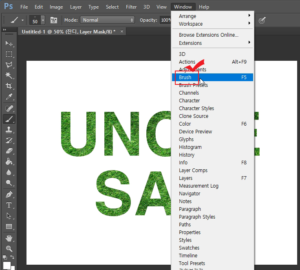
Task: Select the Brush tool in toolbox
Action: (9, 119)
